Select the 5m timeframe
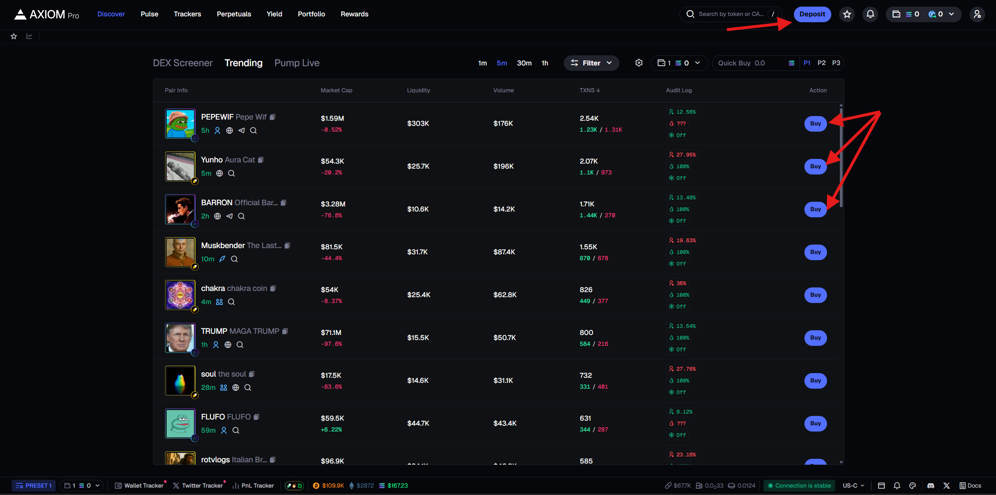Viewport: 996px width, 495px height. pyautogui.click(x=502, y=63)
